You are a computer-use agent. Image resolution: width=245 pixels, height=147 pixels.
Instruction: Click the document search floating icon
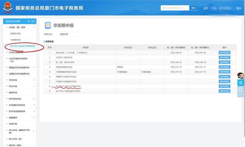(x=241, y=83)
